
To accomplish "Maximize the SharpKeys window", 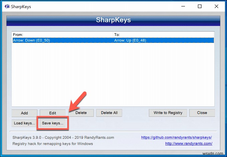I will point(200,6).
